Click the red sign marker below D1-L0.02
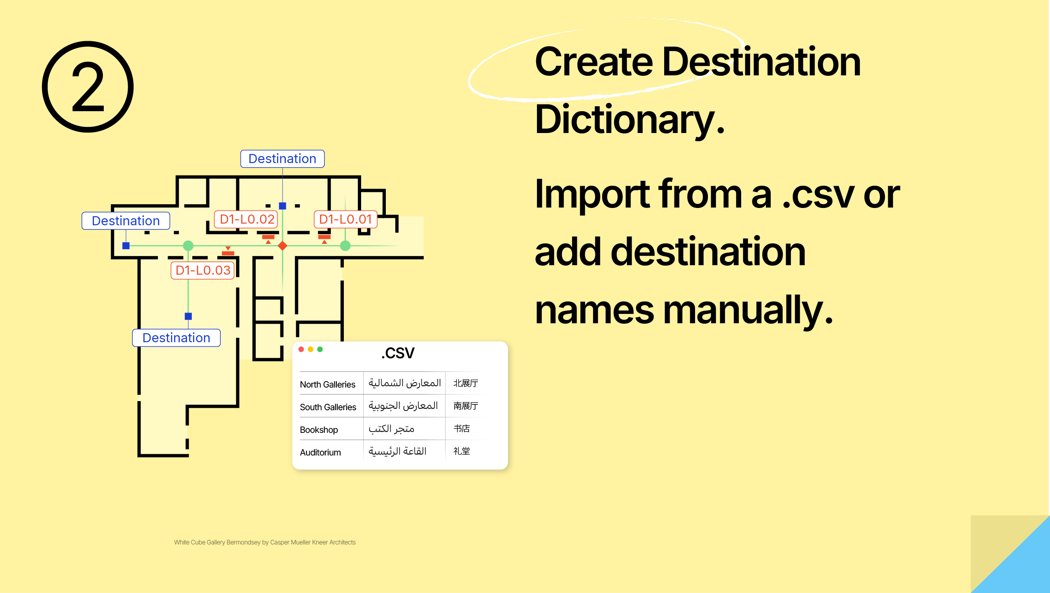 268,239
